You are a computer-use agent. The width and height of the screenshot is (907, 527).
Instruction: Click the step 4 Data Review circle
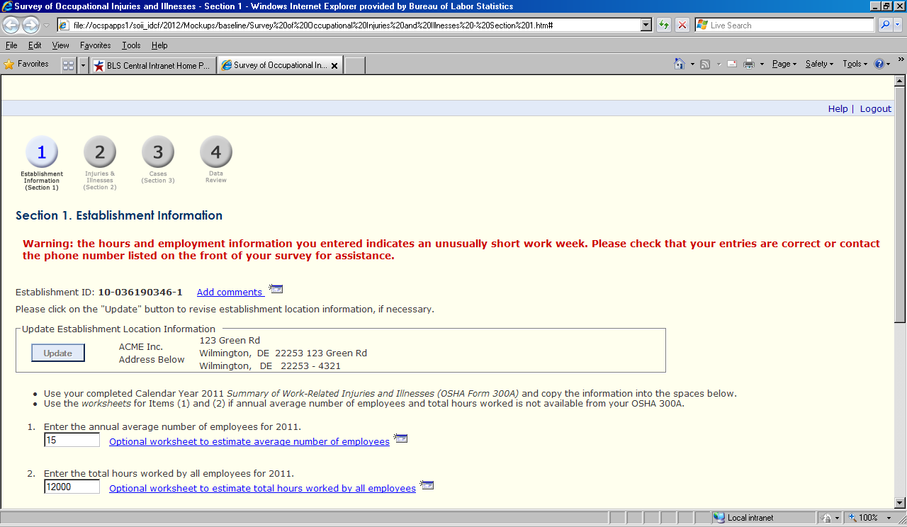216,152
